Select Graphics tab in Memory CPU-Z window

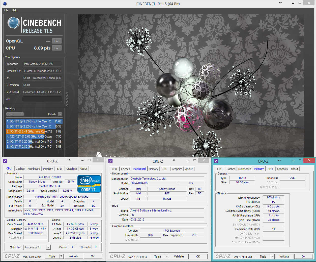pyautogui.click(x=282, y=169)
